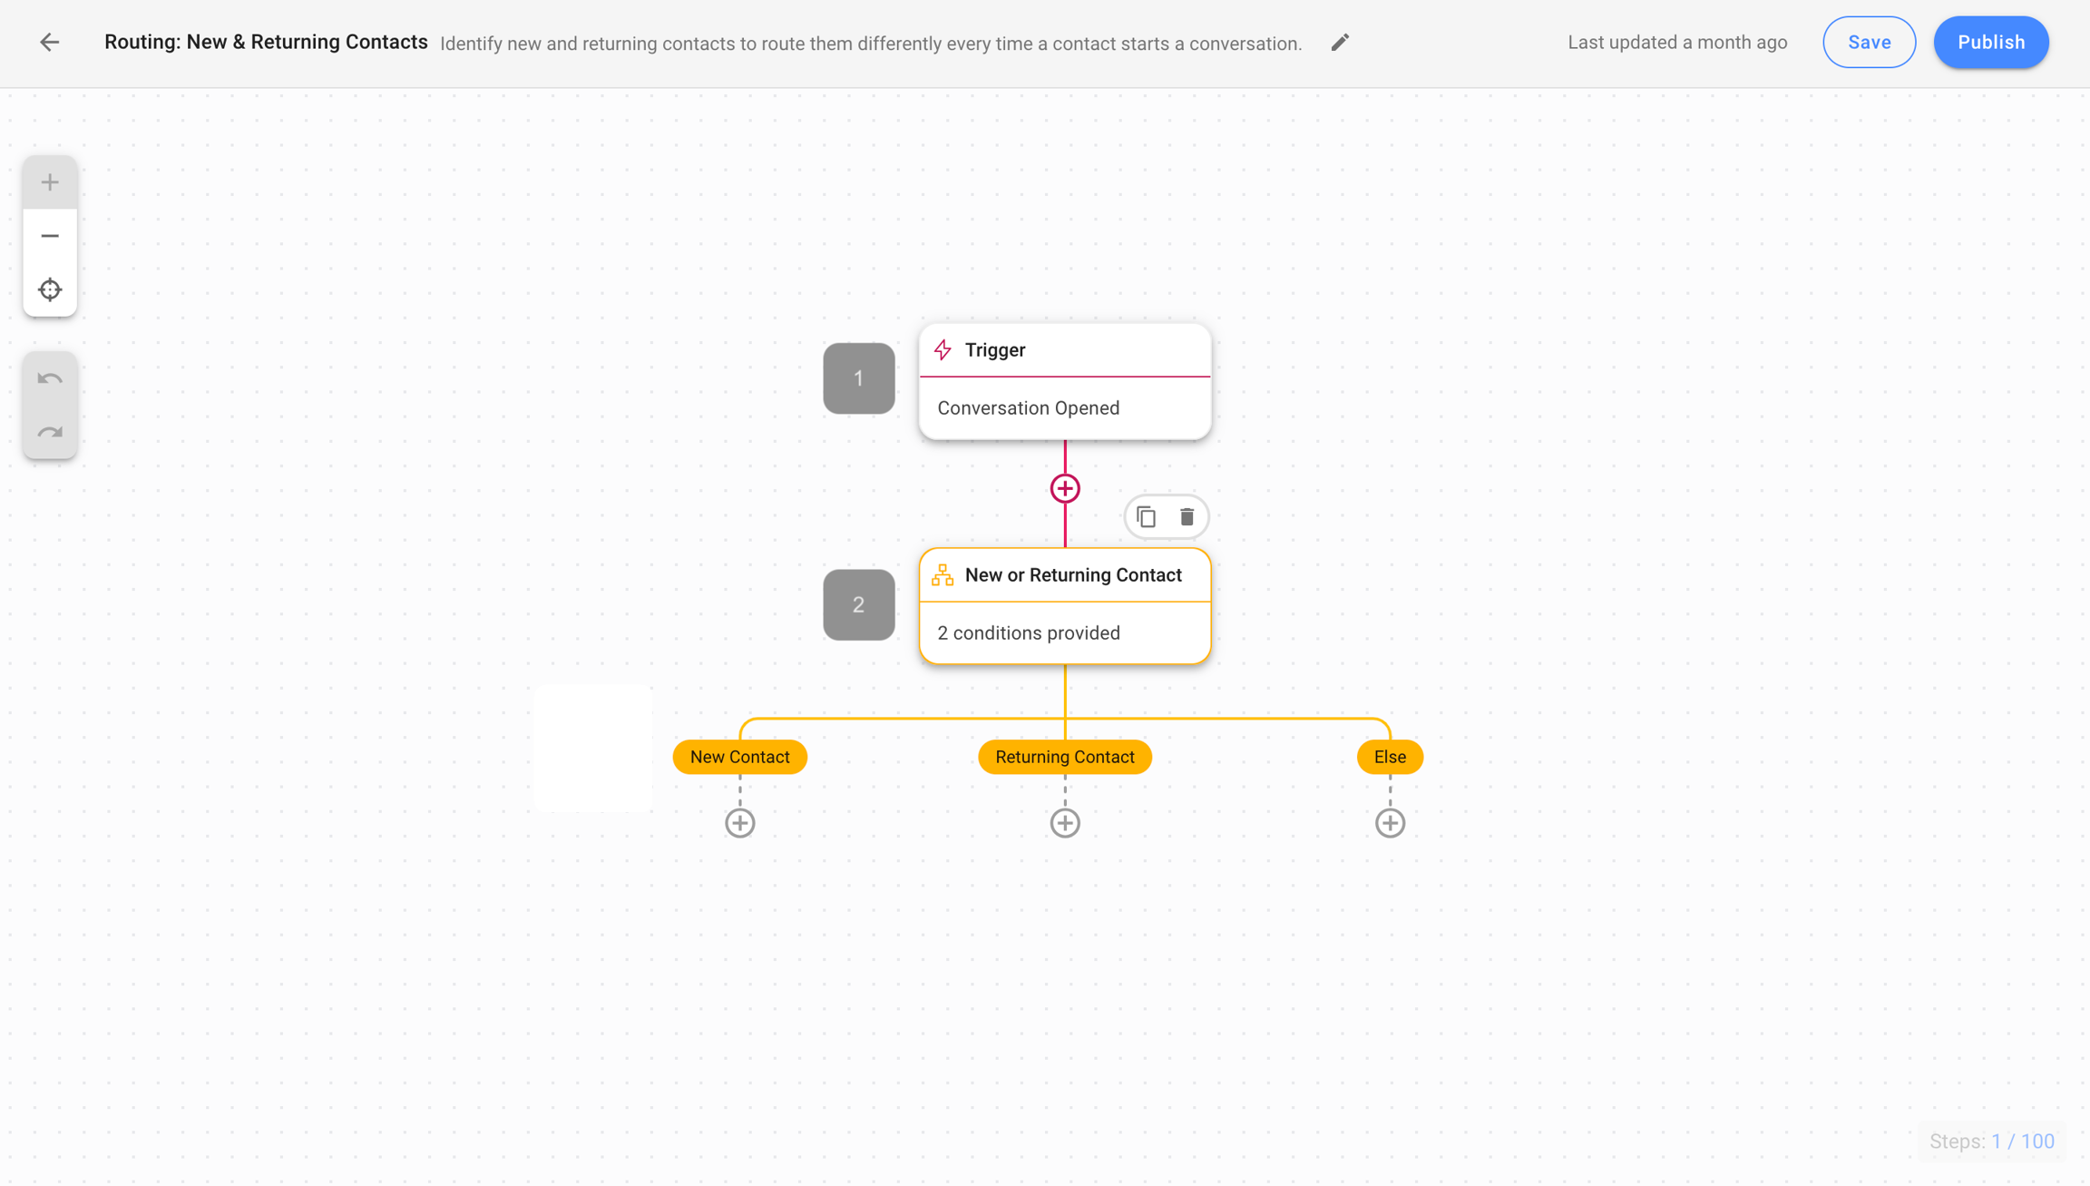Edit workflow name with pencil icon
Screen dimensions: 2090x1186
[1340, 43]
